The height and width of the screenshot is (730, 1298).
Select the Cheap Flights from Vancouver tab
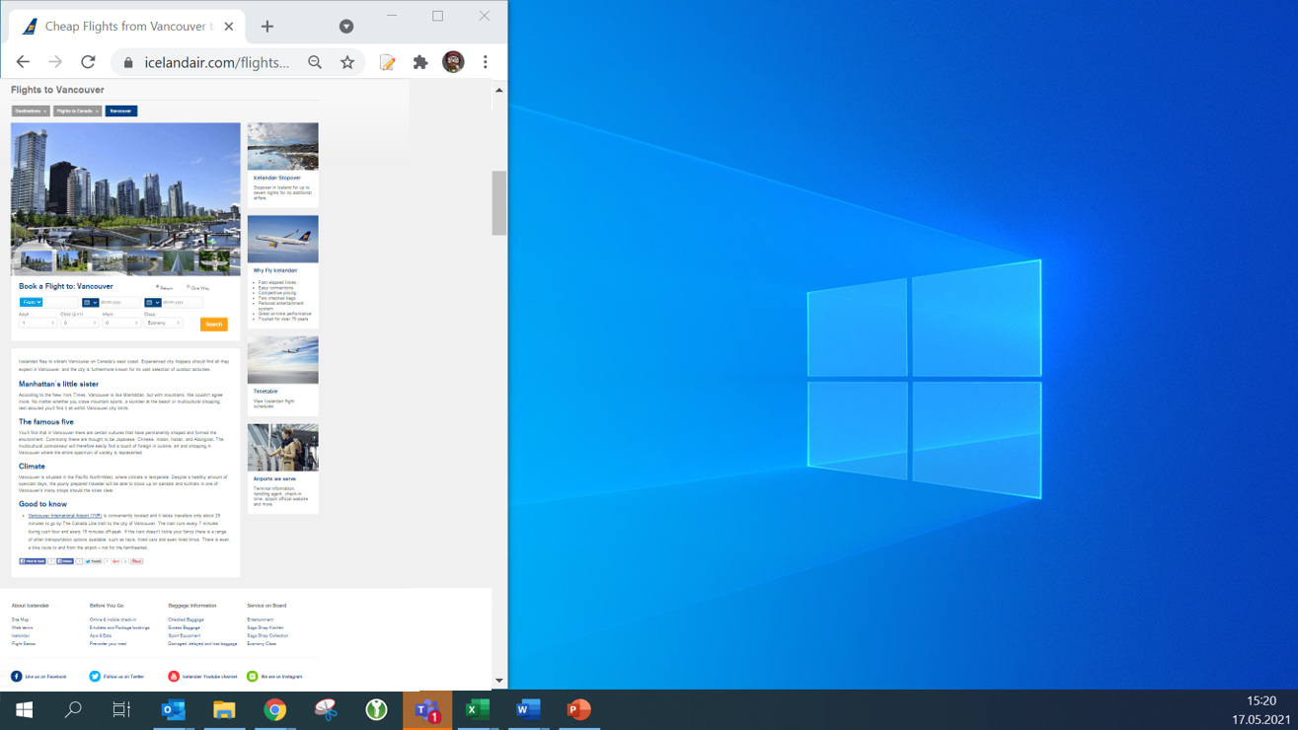tap(128, 27)
